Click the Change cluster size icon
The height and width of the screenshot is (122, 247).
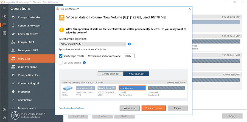click(x=13, y=17)
